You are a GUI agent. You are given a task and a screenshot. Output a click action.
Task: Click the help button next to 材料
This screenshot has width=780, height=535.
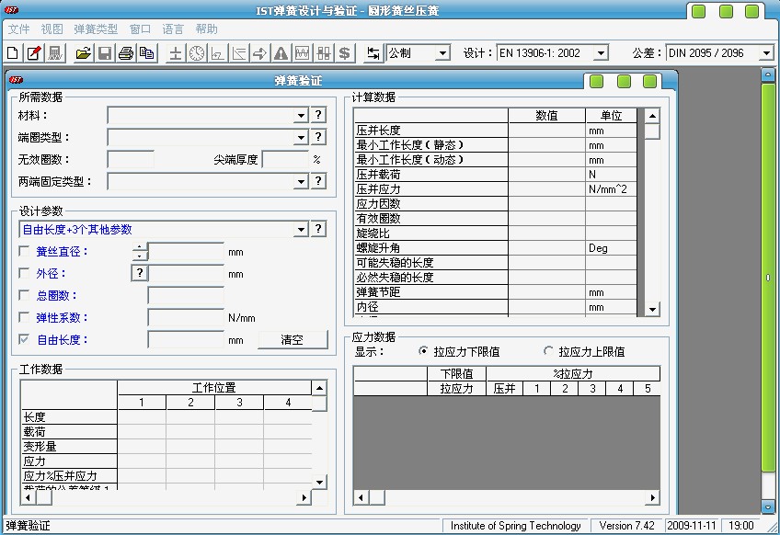pos(318,115)
